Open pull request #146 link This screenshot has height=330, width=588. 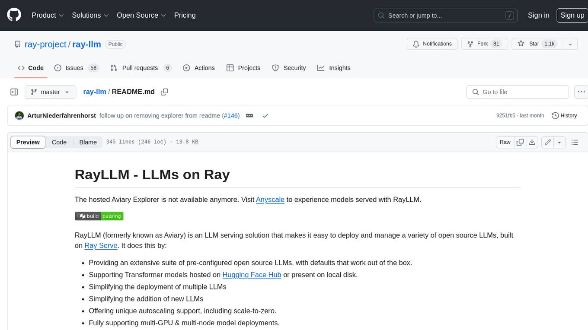tap(231, 116)
